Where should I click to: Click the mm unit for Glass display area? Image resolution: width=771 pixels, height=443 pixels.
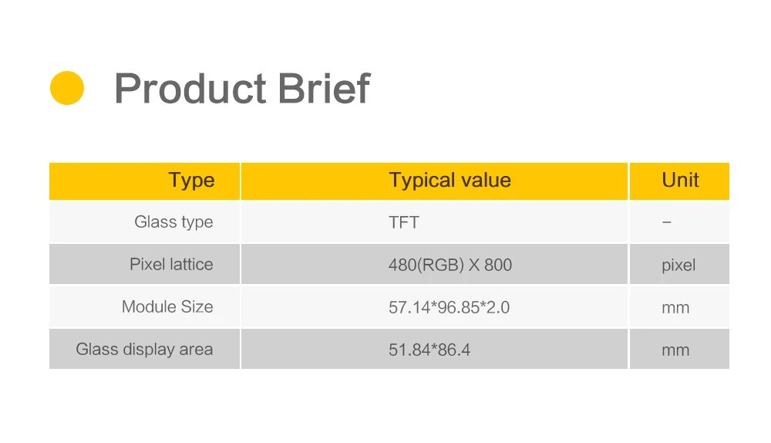675,350
